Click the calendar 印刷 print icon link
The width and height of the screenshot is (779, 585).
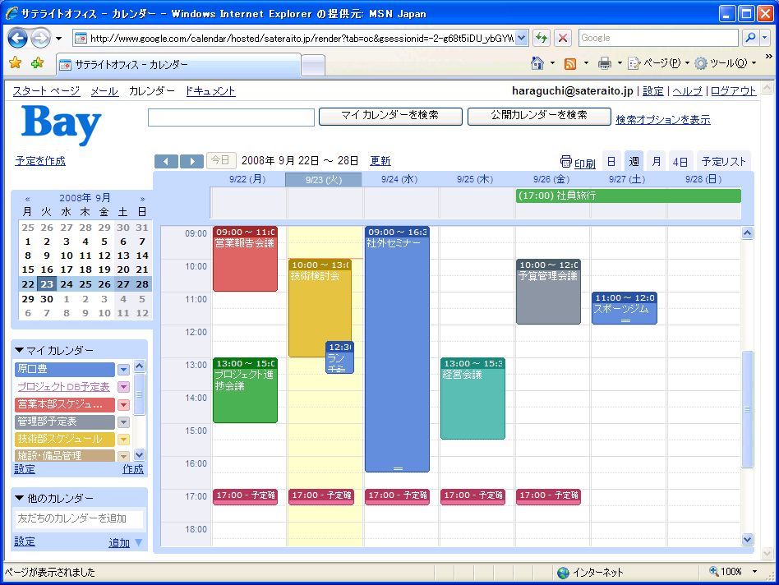[x=578, y=162]
